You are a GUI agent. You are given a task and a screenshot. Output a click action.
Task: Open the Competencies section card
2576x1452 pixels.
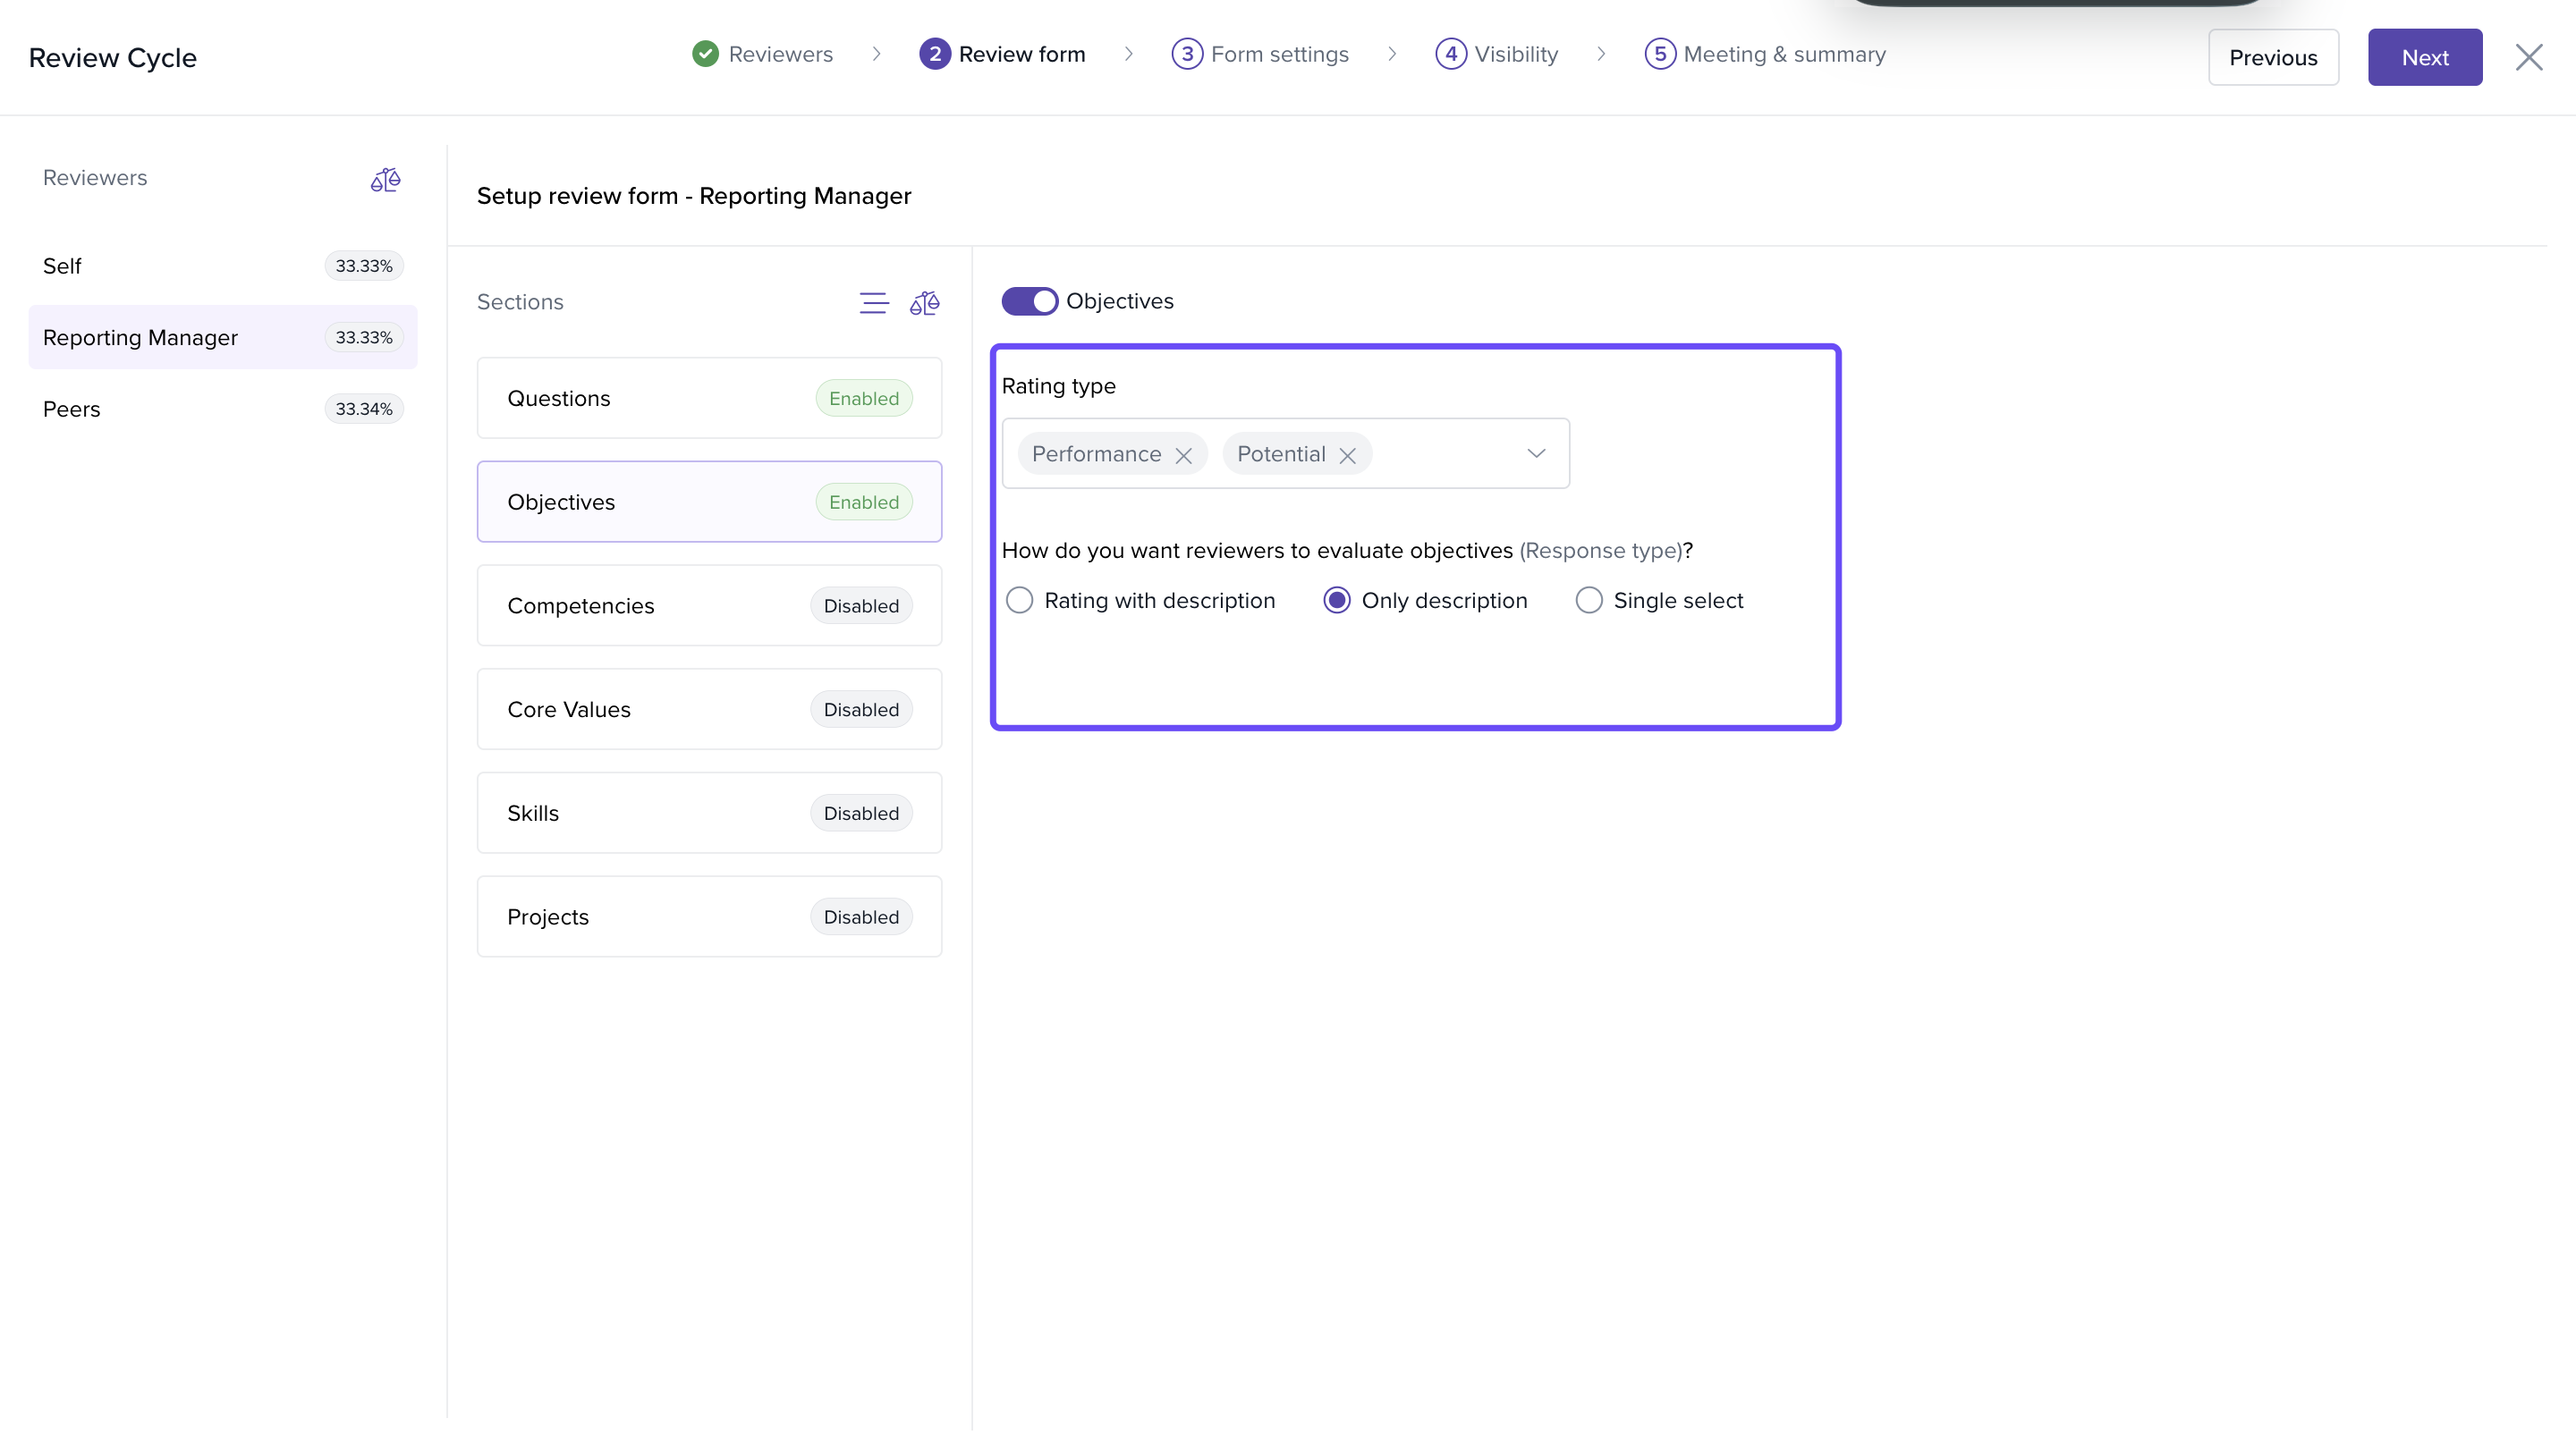(709, 605)
